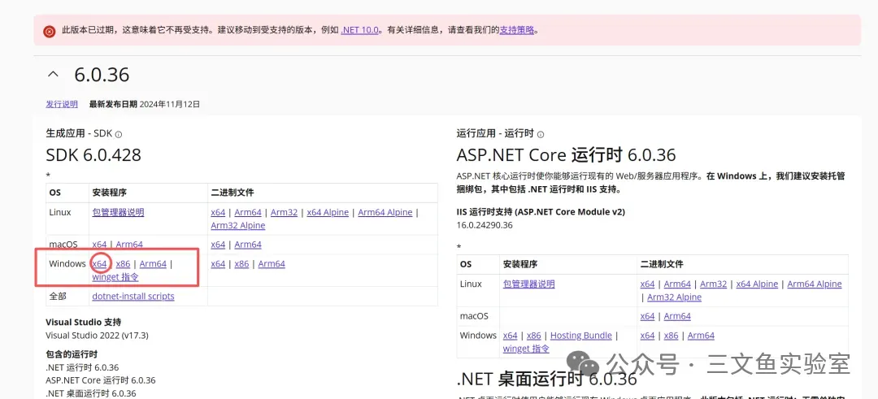Image resolution: width=878 pixels, height=399 pixels.
Task: Download SDK macOS x64 installer
Action: [99, 245]
